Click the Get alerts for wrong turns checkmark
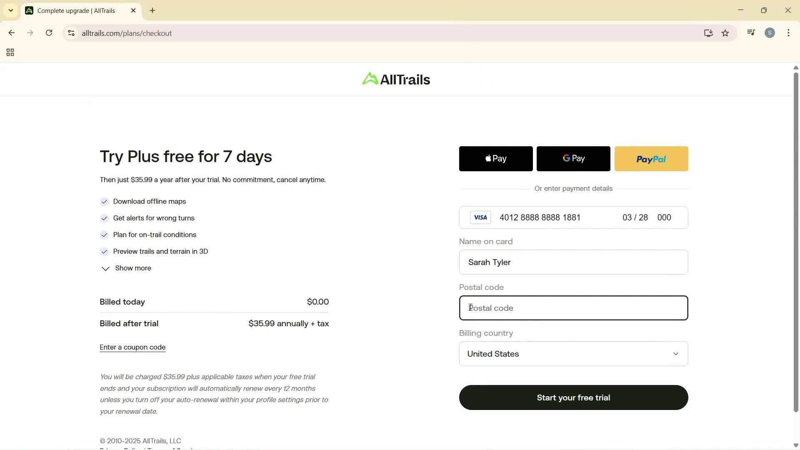This screenshot has width=800, height=450. pyautogui.click(x=104, y=218)
